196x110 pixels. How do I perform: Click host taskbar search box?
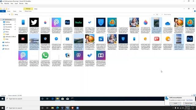22,108
